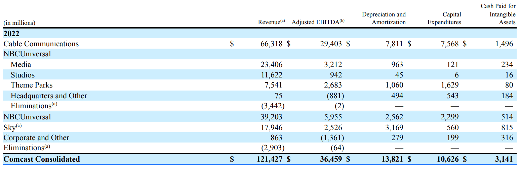Select Media depreciation value 963
The height and width of the screenshot is (169, 519).
tap(397, 65)
